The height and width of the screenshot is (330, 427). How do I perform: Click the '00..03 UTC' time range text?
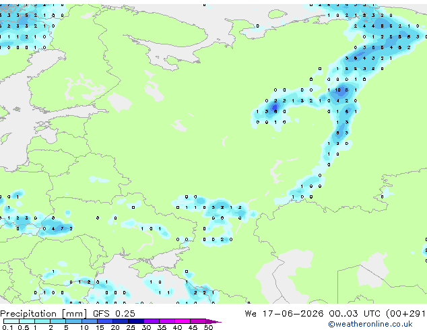tap(354, 314)
